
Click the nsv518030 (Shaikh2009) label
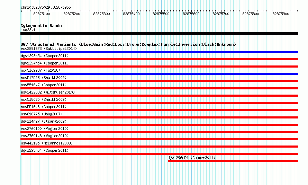(44, 99)
